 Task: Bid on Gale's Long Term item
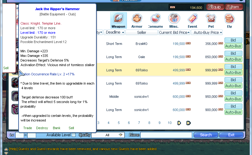233,54
